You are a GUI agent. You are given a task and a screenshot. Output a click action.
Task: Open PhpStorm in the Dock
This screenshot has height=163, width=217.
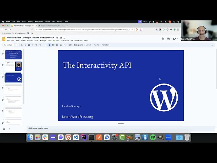[x=84, y=138]
